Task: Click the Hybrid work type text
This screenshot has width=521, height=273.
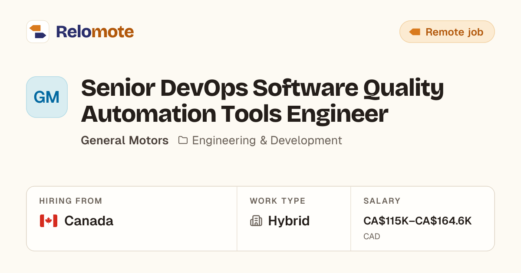Action: [x=289, y=221]
